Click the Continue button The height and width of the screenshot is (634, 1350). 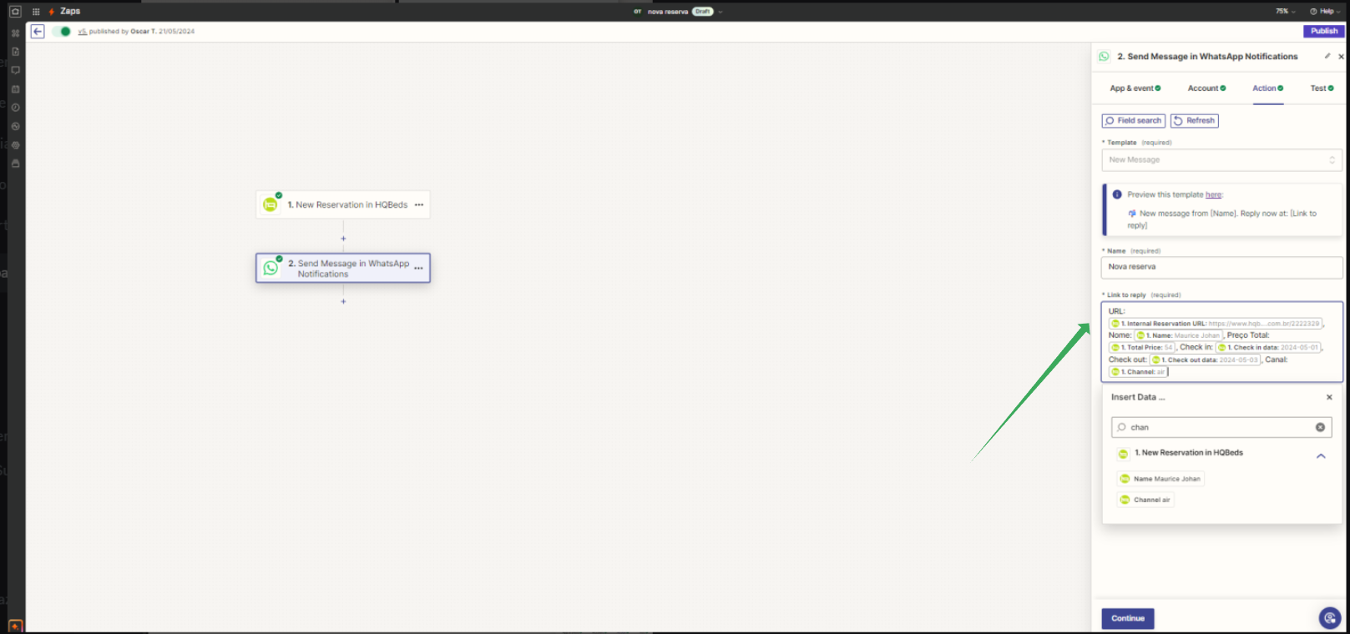[x=1128, y=618]
